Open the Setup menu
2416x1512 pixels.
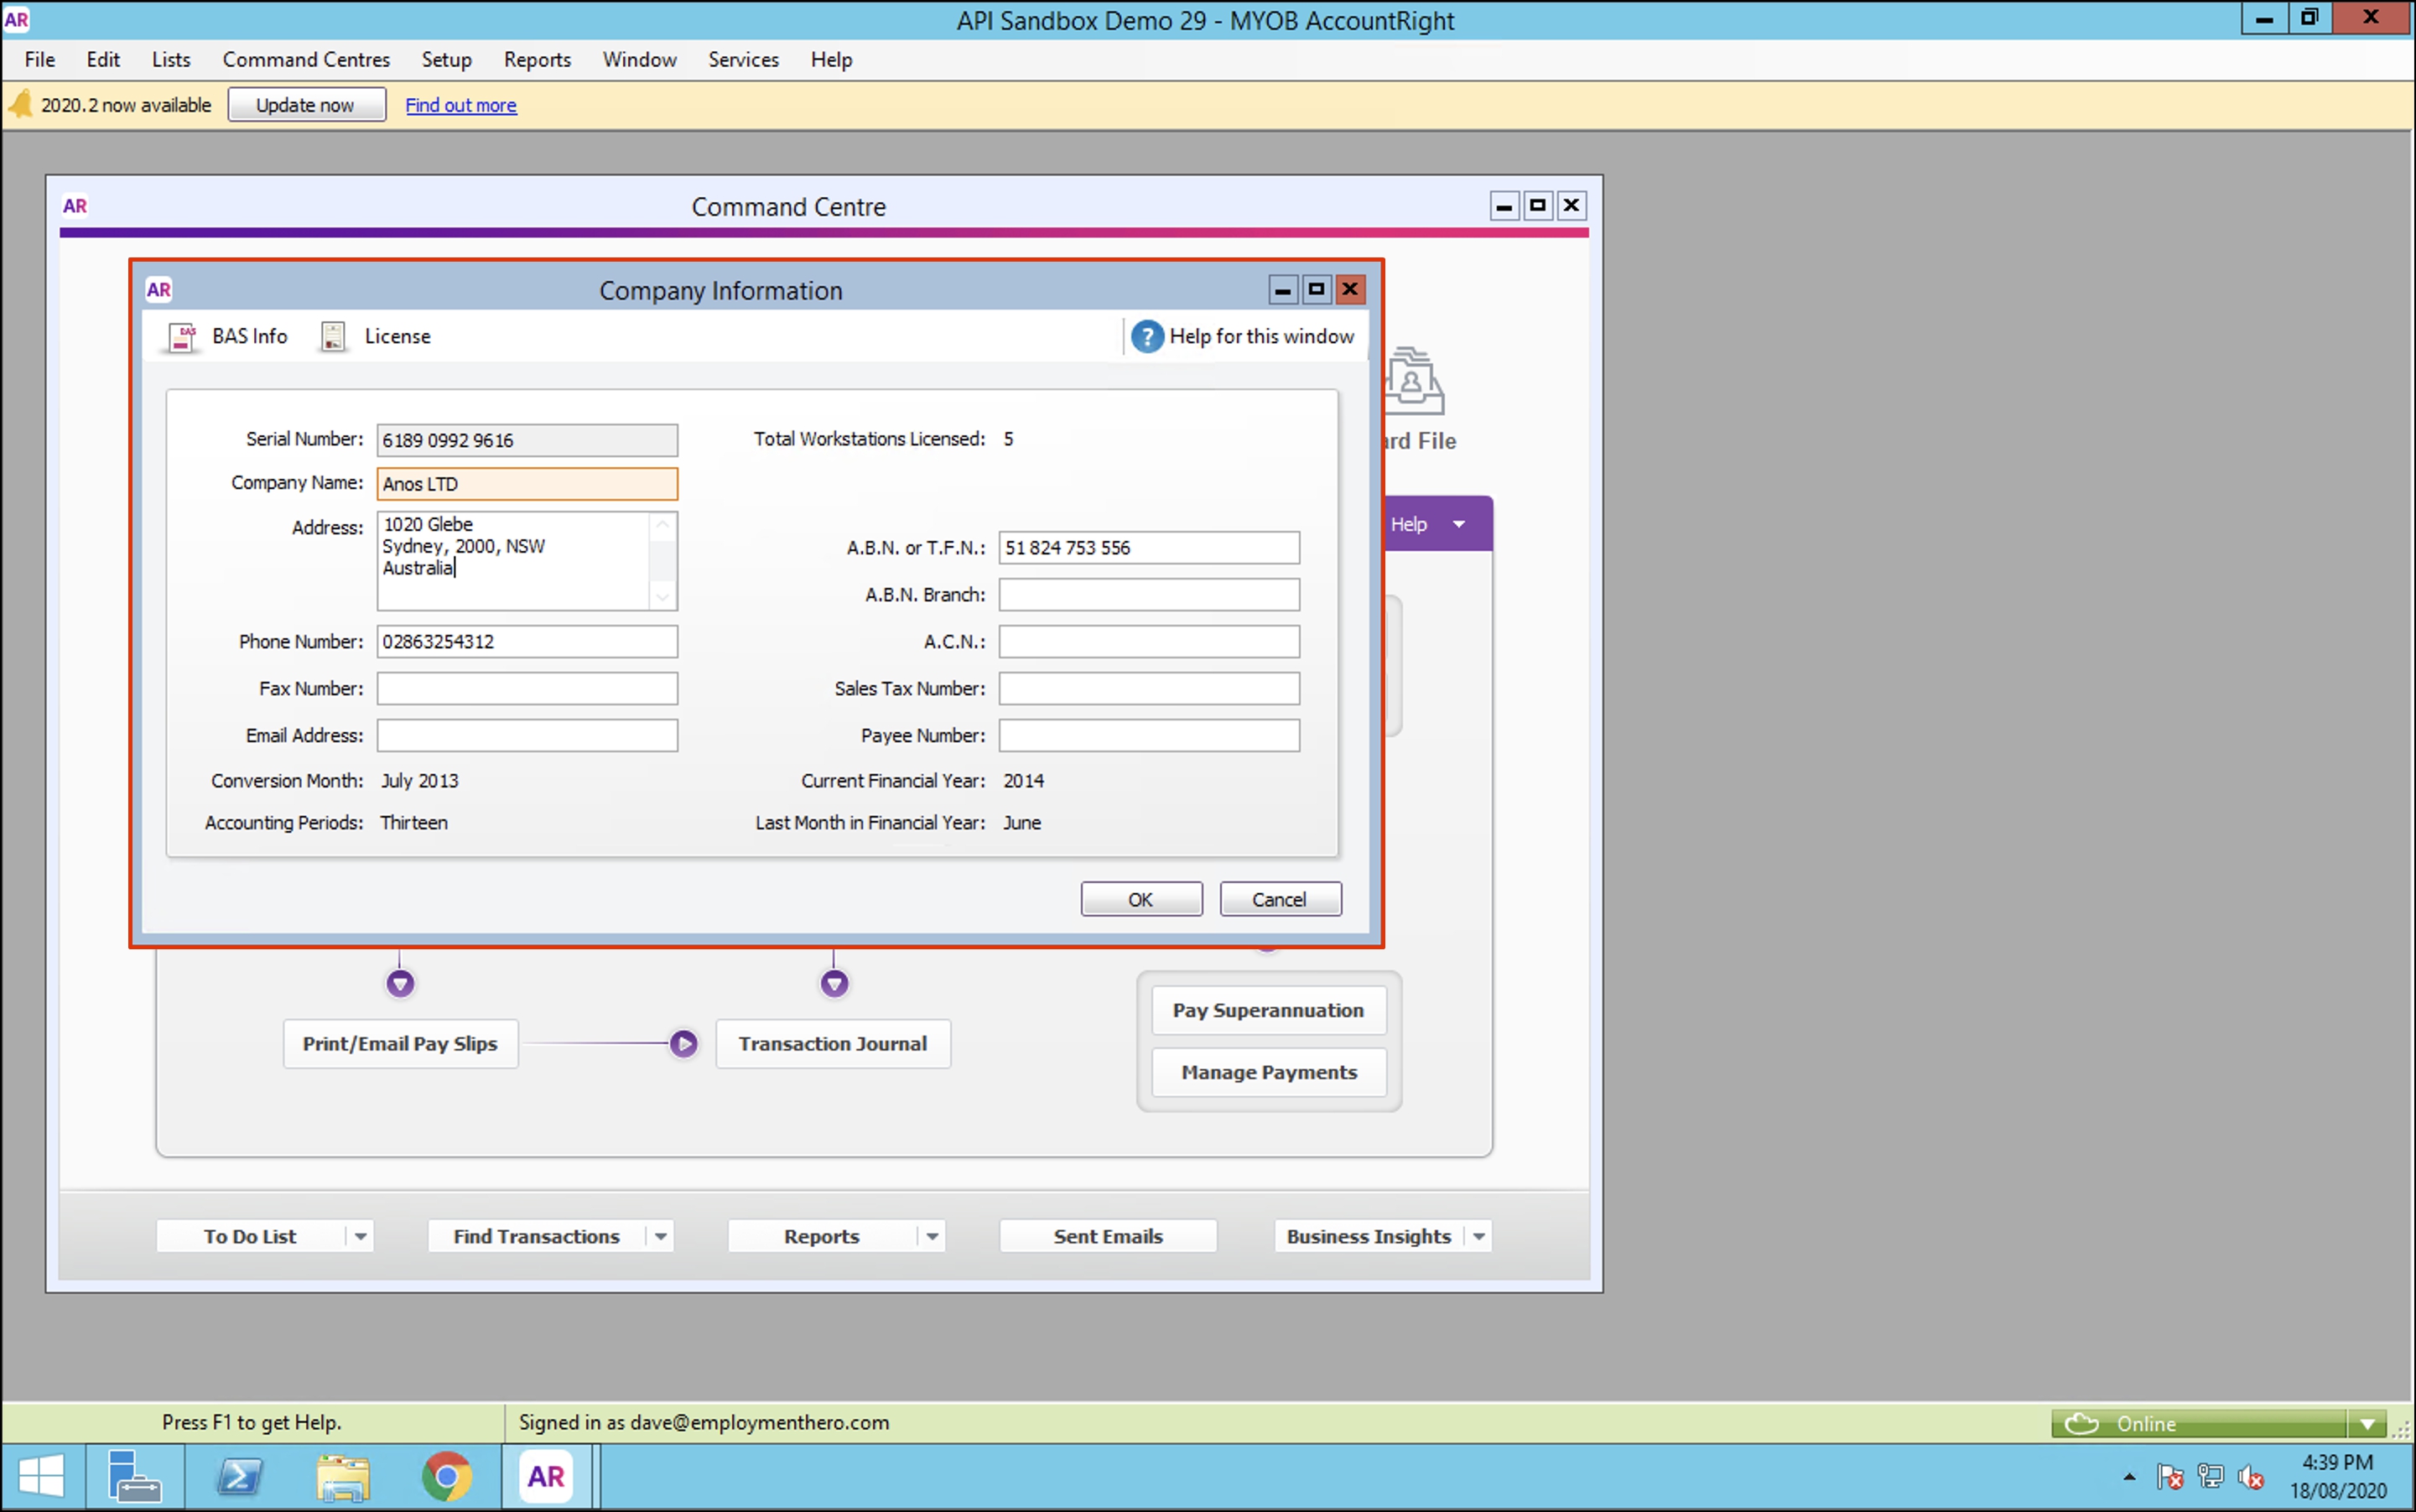pyautogui.click(x=446, y=60)
